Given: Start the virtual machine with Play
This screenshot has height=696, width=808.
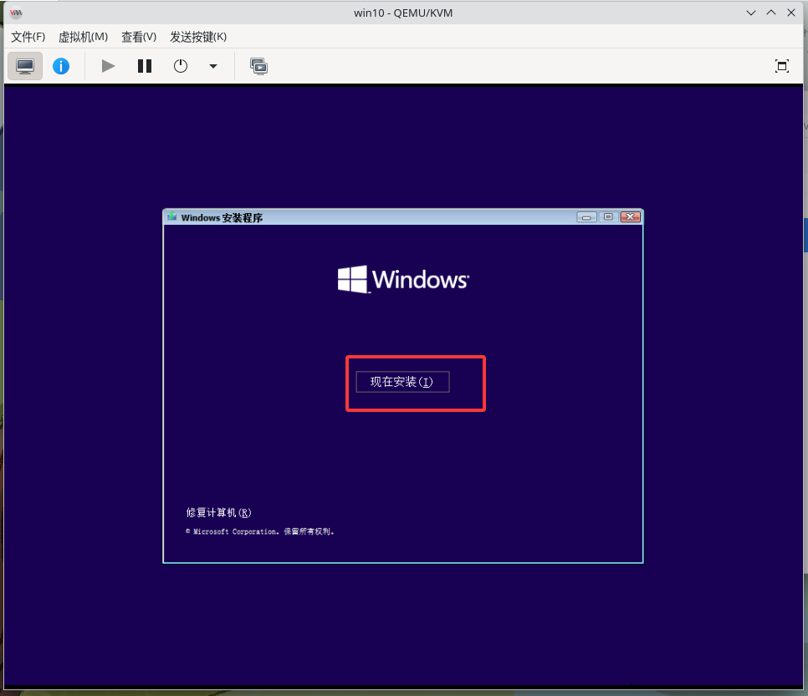Looking at the screenshot, I should [x=108, y=66].
